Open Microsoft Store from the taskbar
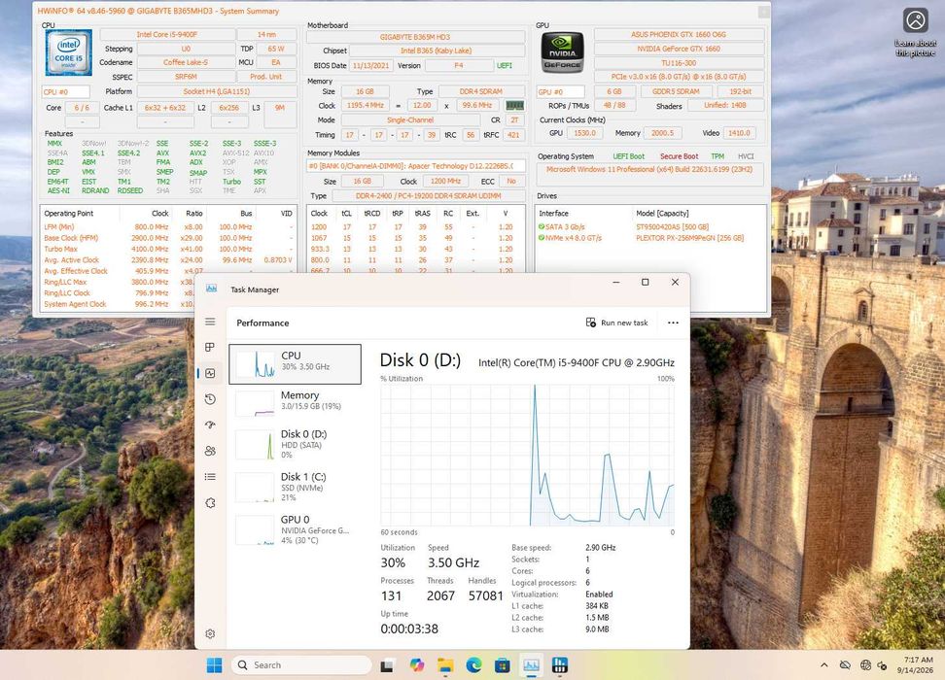Viewport: 945px width, 680px height. coord(502,664)
